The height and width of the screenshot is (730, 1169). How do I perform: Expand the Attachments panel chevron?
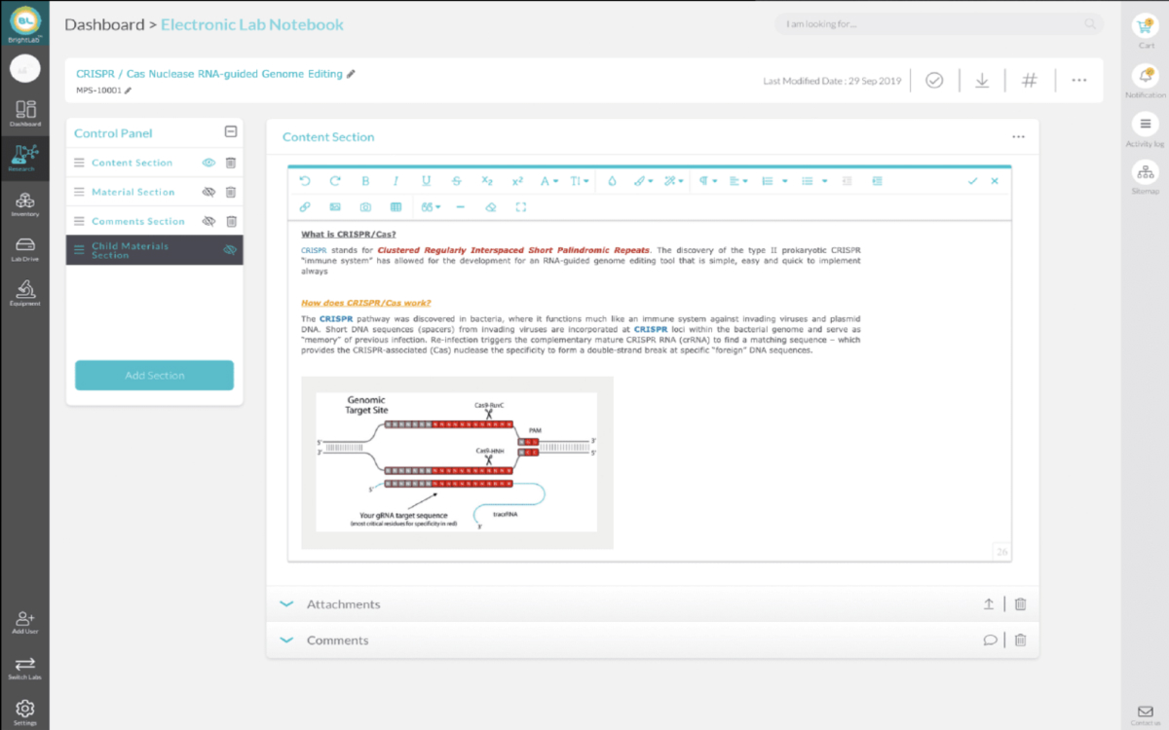click(x=286, y=604)
